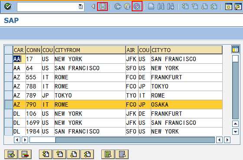Click the right-side horizontal scroll right arrow
The image size is (243, 160).
coord(227,140)
